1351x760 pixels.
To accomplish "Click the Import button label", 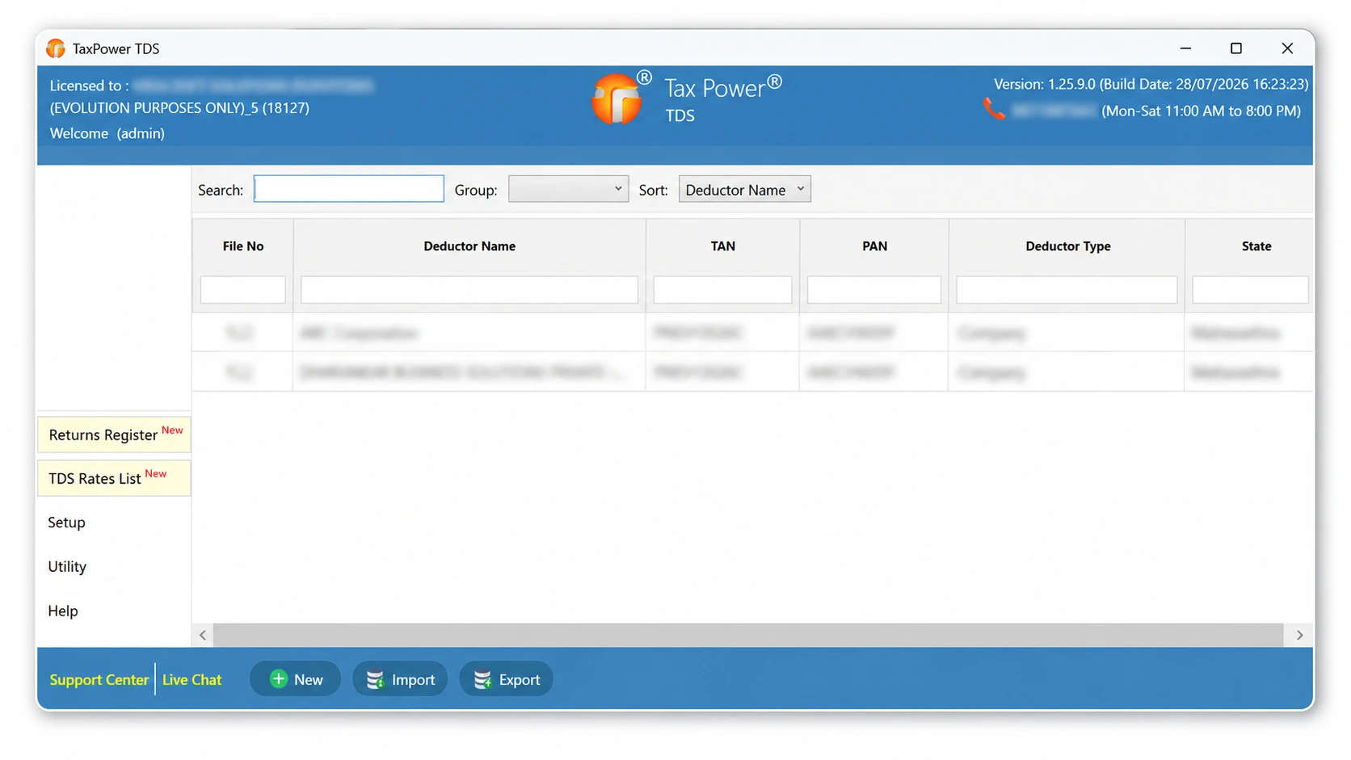I will point(414,680).
